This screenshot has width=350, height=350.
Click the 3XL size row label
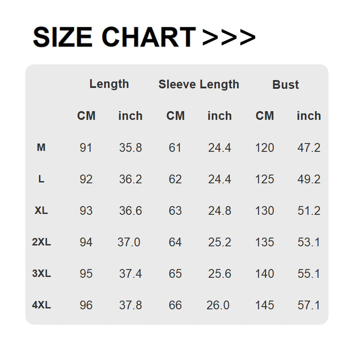pyautogui.click(x=41, y=274)
